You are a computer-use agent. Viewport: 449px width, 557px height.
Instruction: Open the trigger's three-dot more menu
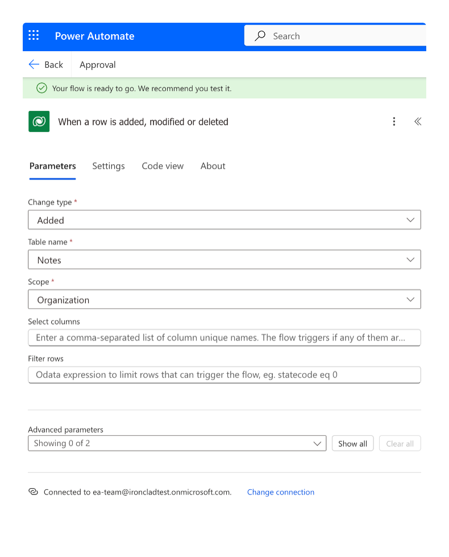coord(394,122)
